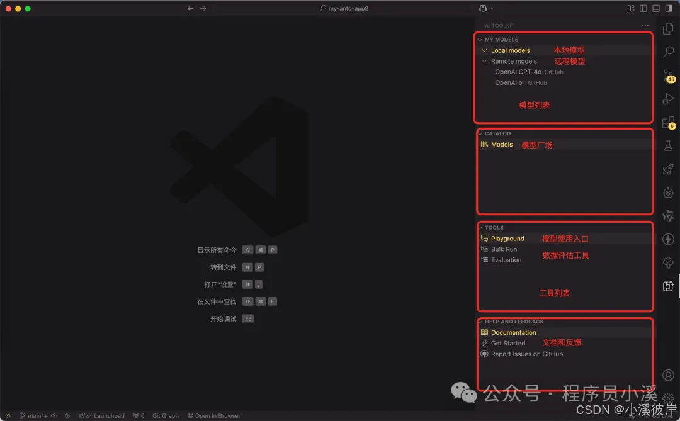Click the Testing flask icon
The image size is (680, 421).
(668, 145)
